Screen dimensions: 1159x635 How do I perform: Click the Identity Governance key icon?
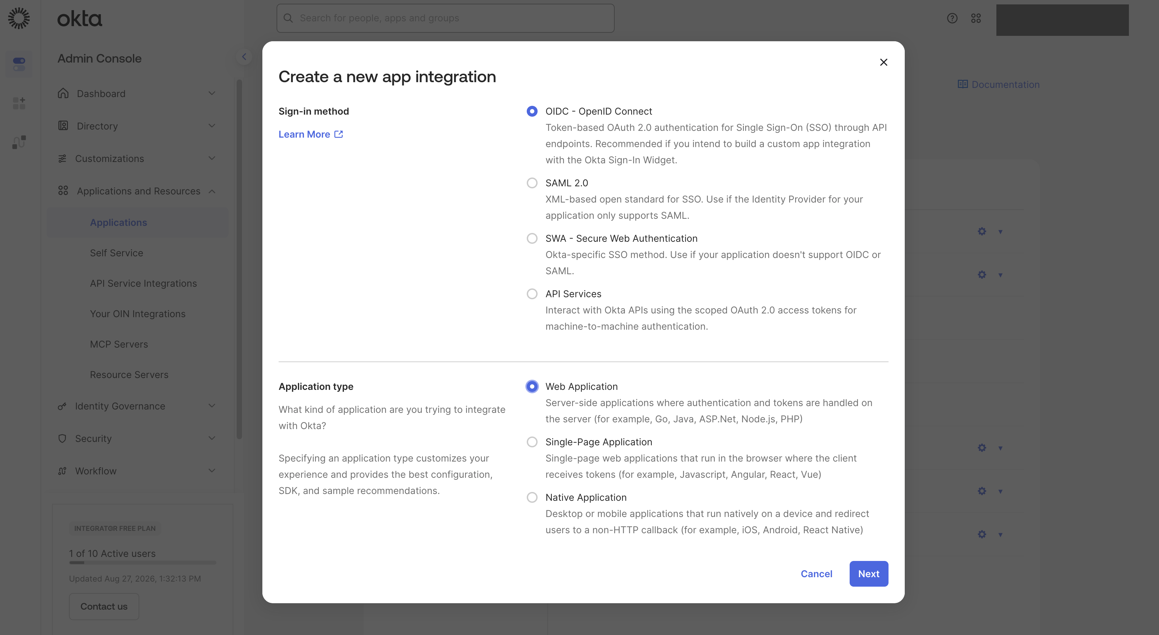pyautogui.click(x=62, y=406)
